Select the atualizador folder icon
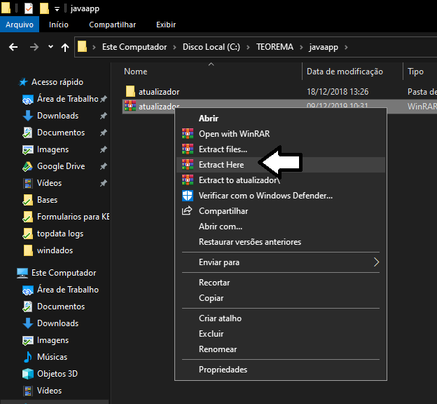Screen dimensions: 437x404 coord(130,91)
